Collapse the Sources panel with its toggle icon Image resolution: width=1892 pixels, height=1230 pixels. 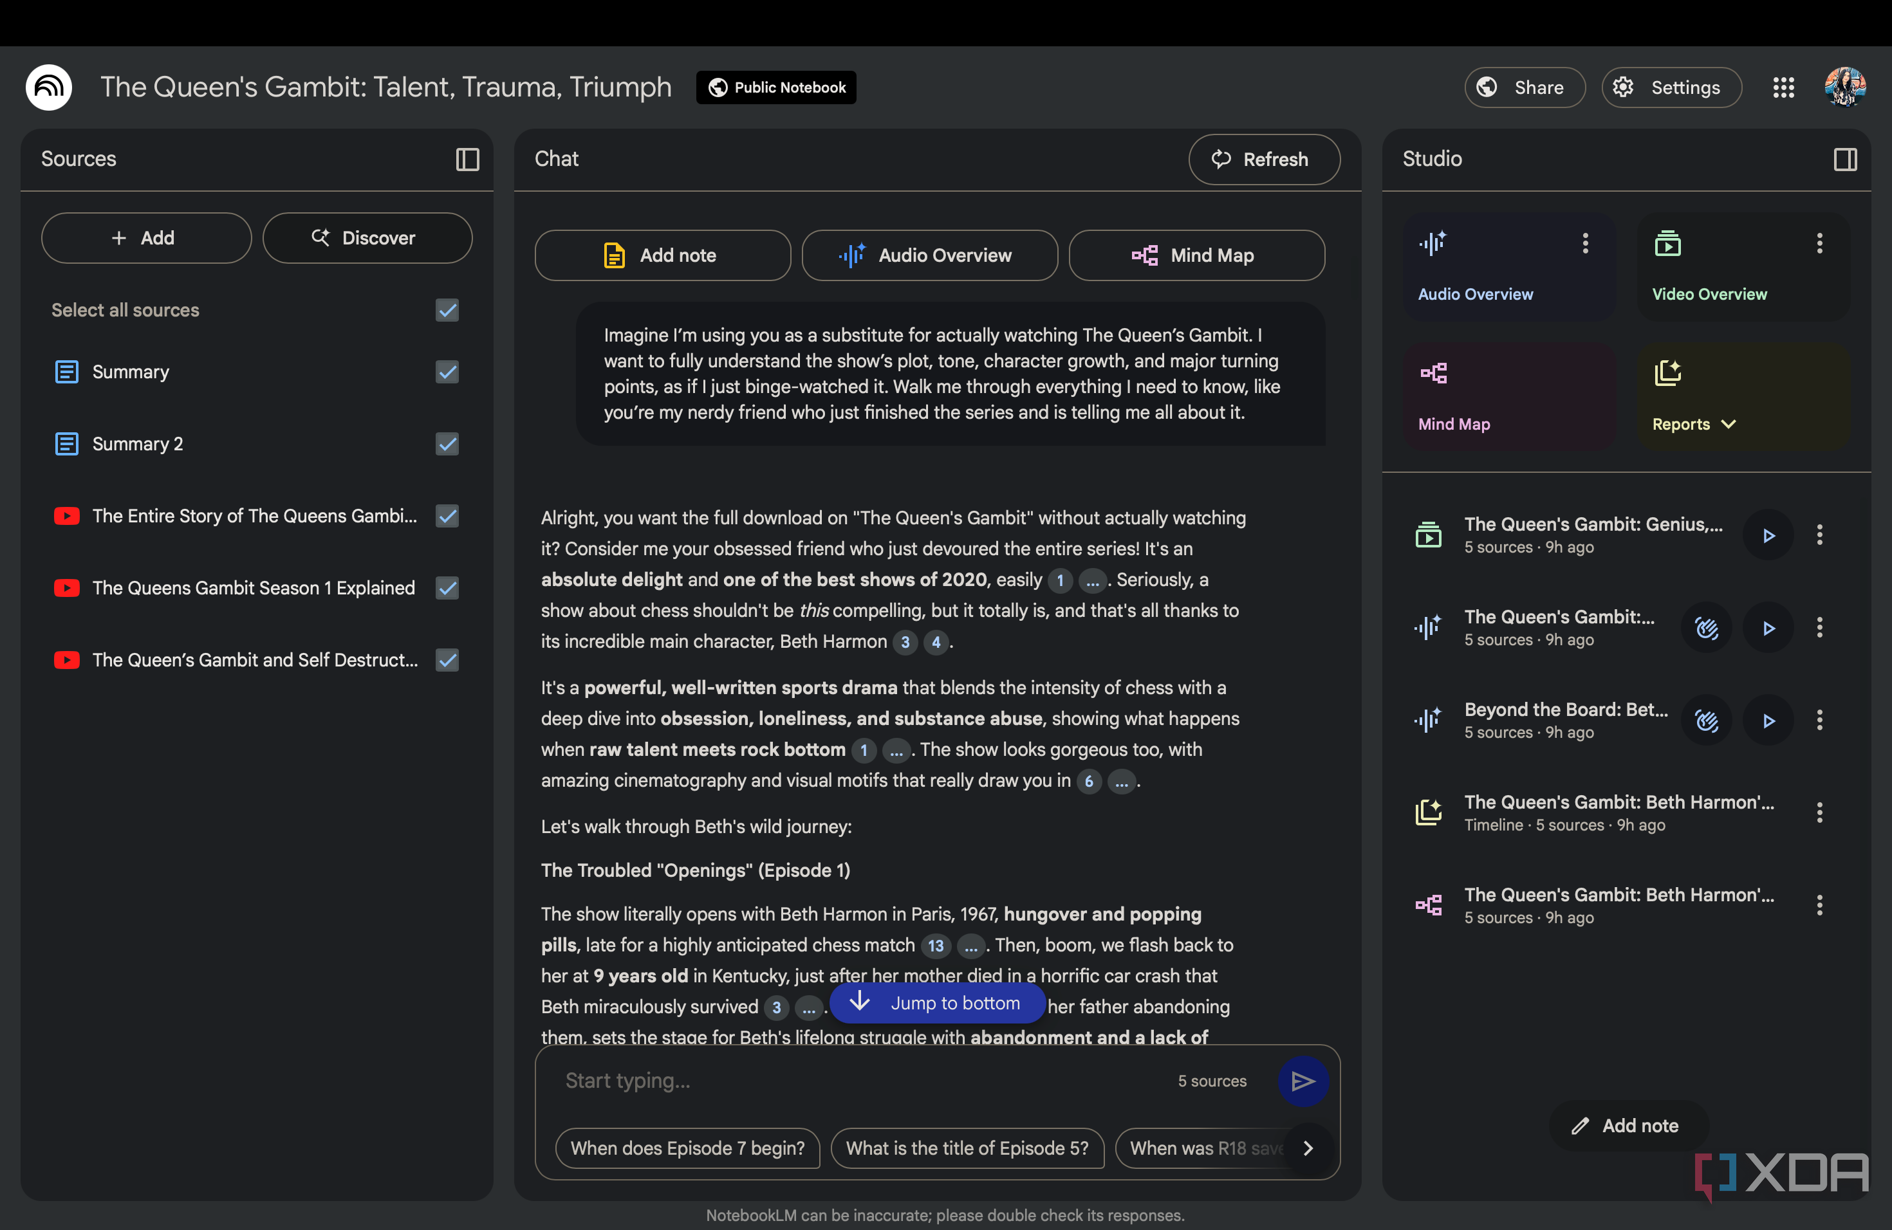pos(467,160)
